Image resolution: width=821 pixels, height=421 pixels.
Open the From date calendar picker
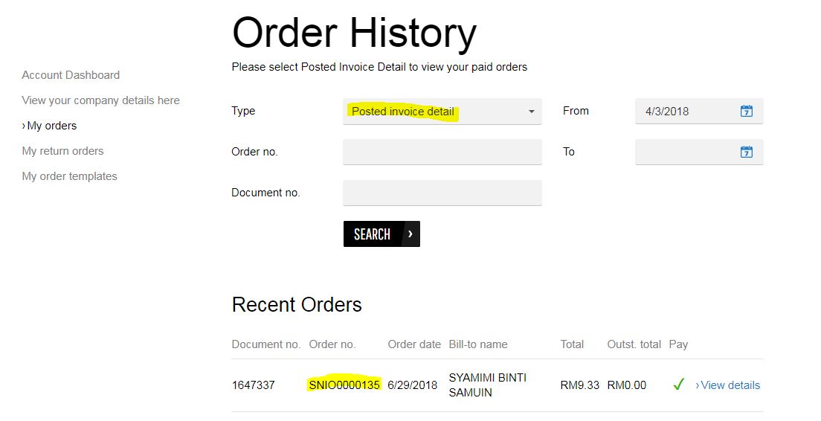(746, 111)
